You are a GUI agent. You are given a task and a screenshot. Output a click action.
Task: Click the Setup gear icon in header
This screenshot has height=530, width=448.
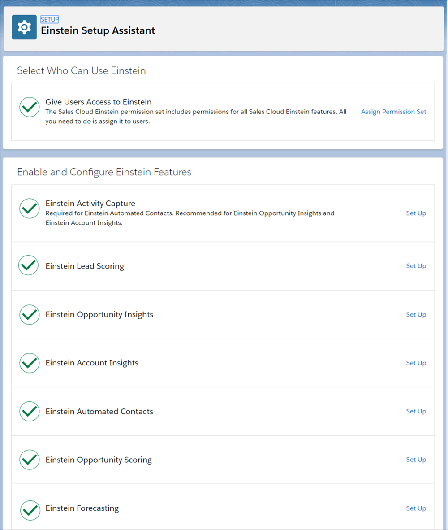(24, 27)
